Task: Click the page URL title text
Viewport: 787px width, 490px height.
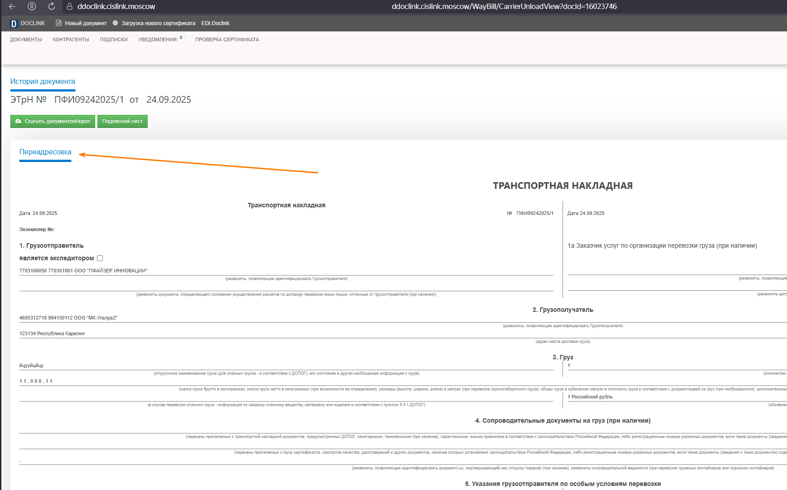Action: (x=504, y=6)
